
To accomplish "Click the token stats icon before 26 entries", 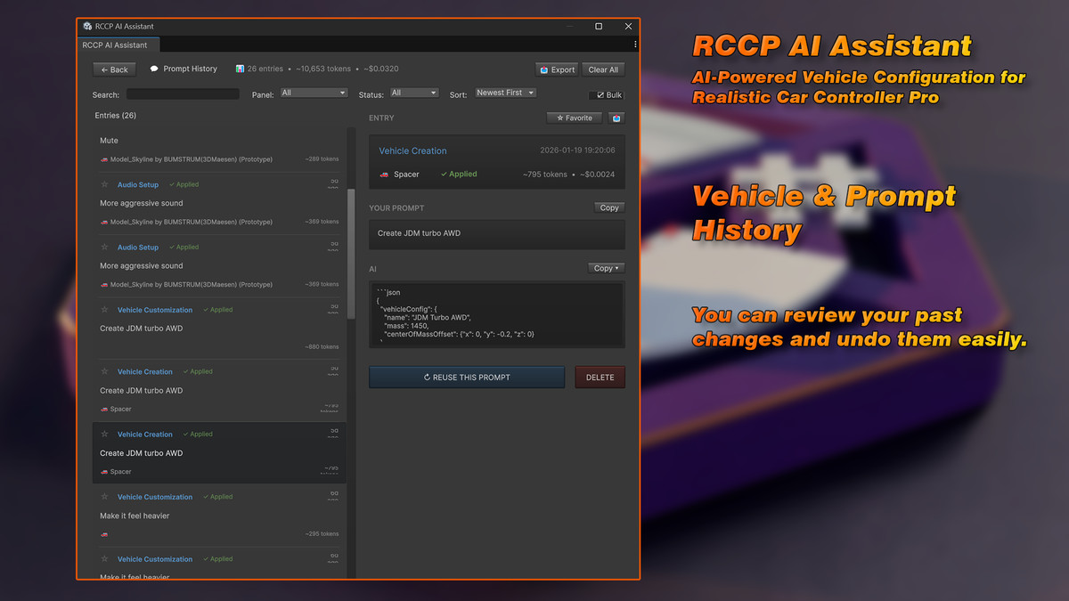I will pos(240,69).
